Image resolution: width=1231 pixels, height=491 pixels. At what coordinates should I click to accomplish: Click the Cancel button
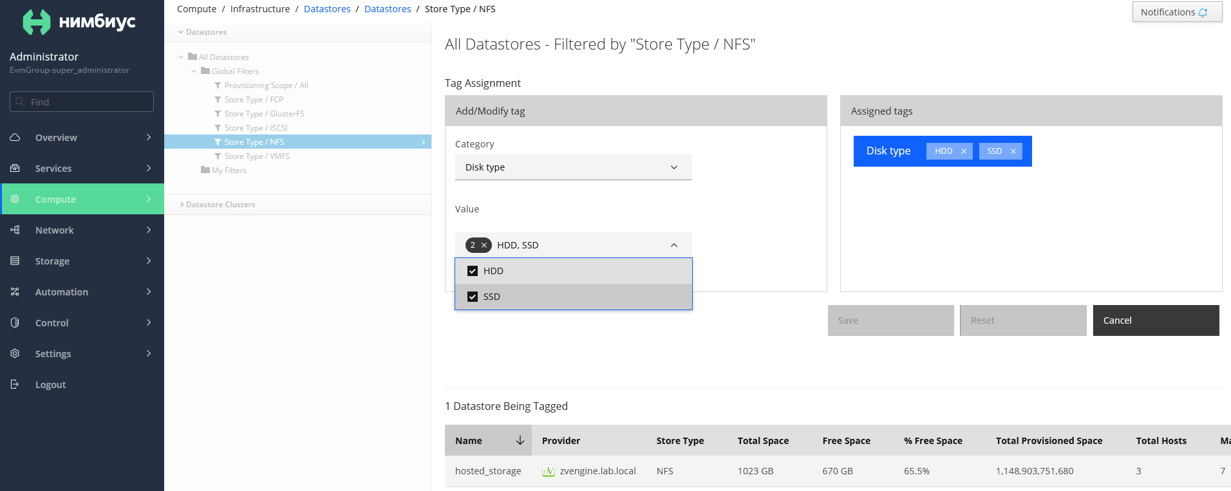(1156, 320)
